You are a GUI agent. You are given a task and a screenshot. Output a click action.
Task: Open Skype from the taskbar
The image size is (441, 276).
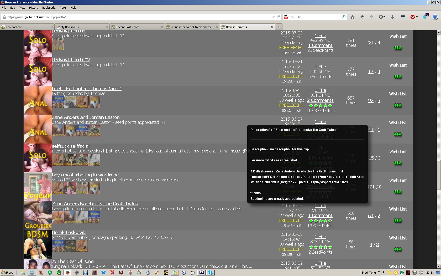(x=211, y=273)
